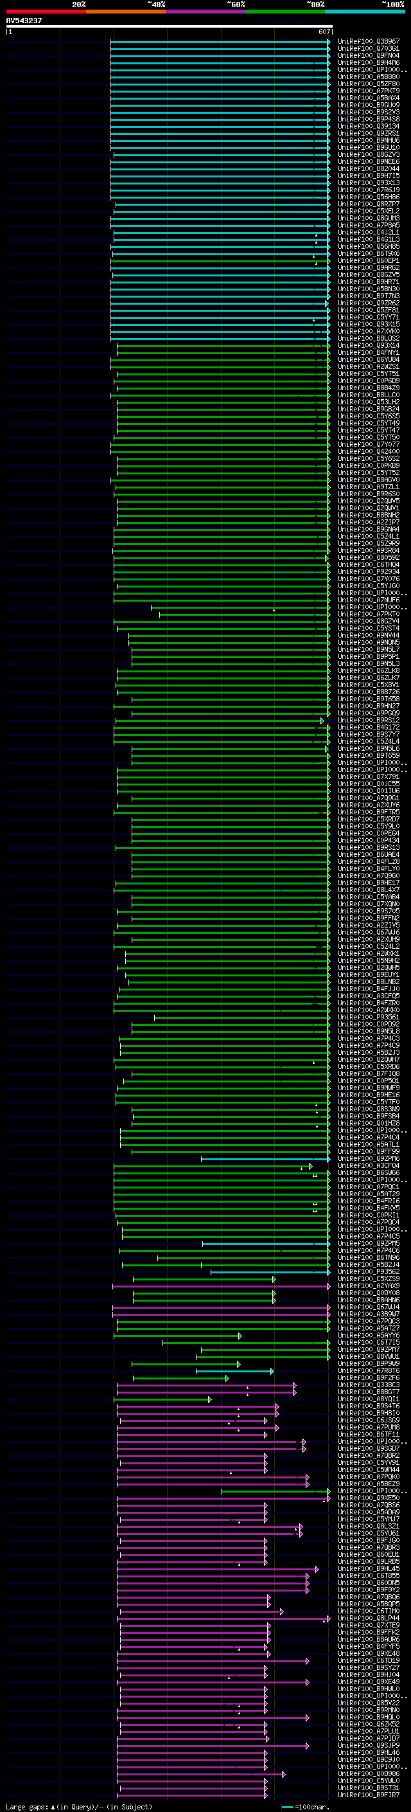Click the cyan alignment bar of UniRef100_Q9ZPM6
Screen dimensions: 411x1812
click(x=266, y=1158)
